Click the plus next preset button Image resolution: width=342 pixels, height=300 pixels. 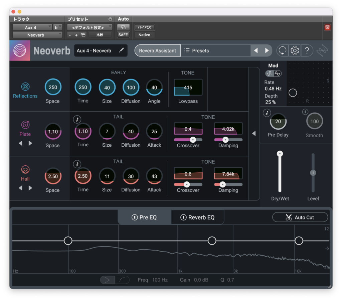click(76, 35)
